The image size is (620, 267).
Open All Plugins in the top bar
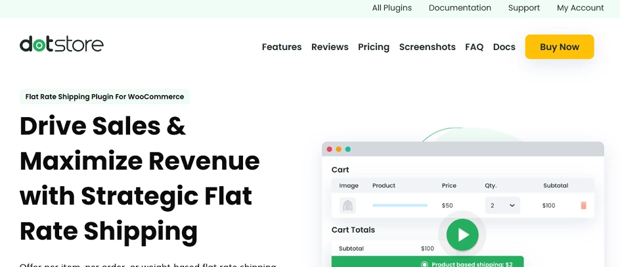point(392,8)
